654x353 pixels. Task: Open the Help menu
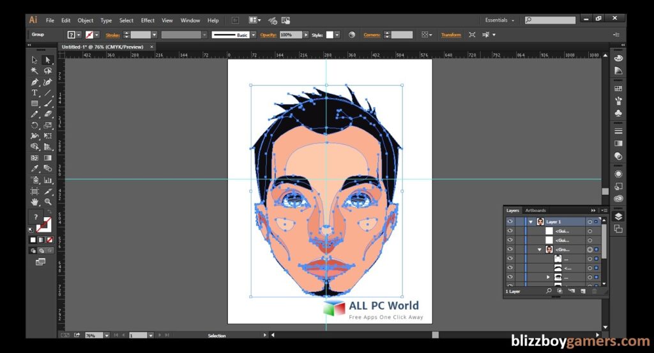(213, 20)
